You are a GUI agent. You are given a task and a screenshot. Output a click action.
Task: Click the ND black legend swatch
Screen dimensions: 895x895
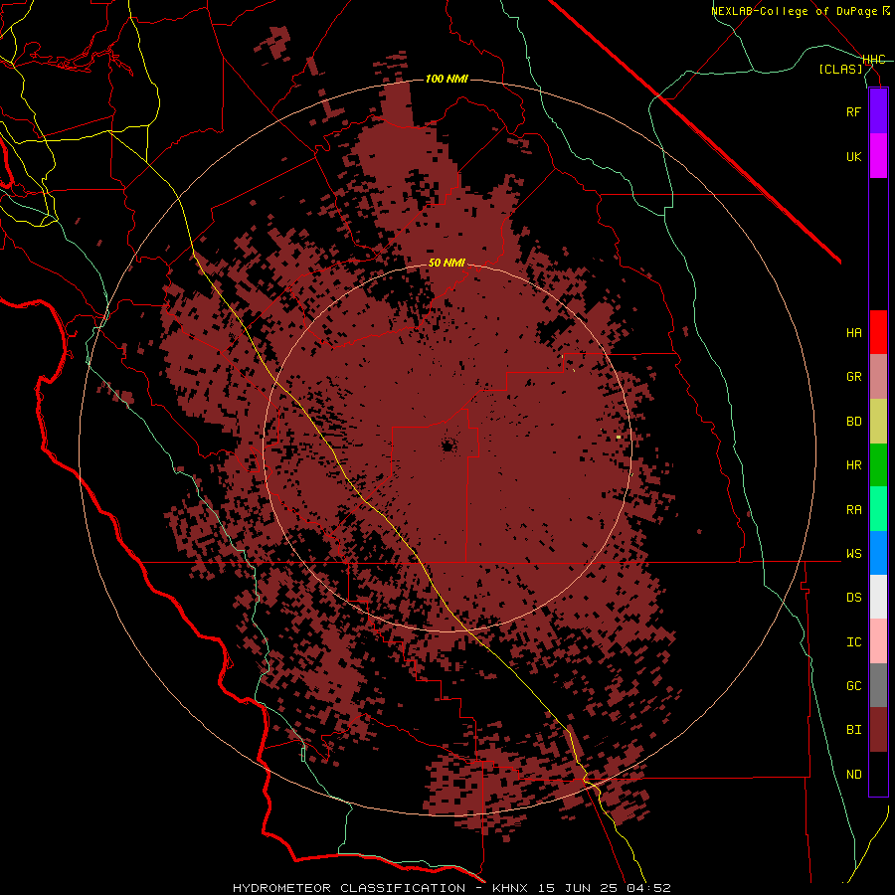coord(878,774)
